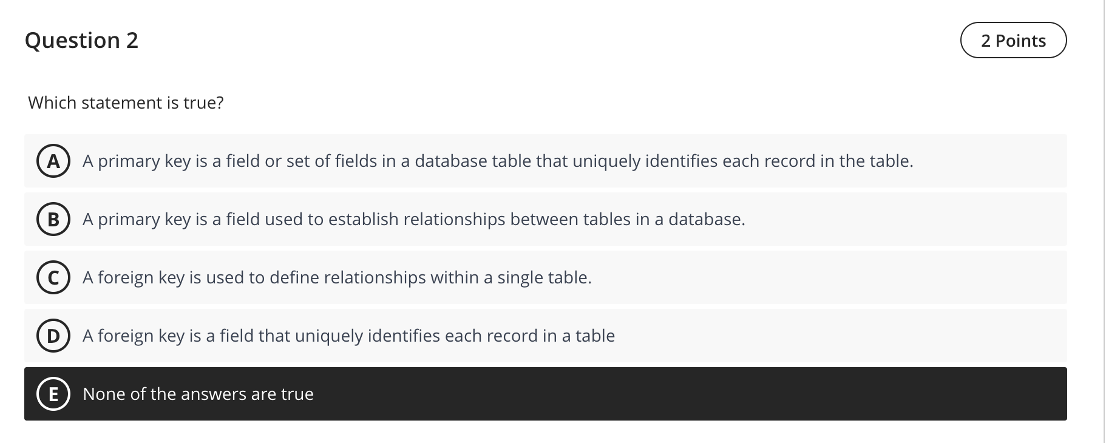
Task: Click the 2 Points badge
Action: (x=1013, y=40)
